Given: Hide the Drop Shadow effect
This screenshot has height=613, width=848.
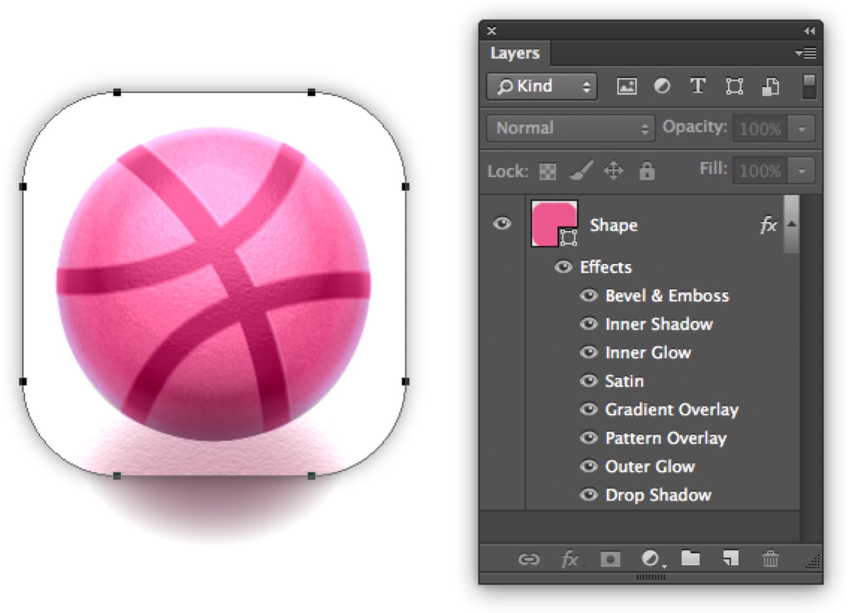Looking at the screenshot, I should pyautogui.click(x=589, y=494).
